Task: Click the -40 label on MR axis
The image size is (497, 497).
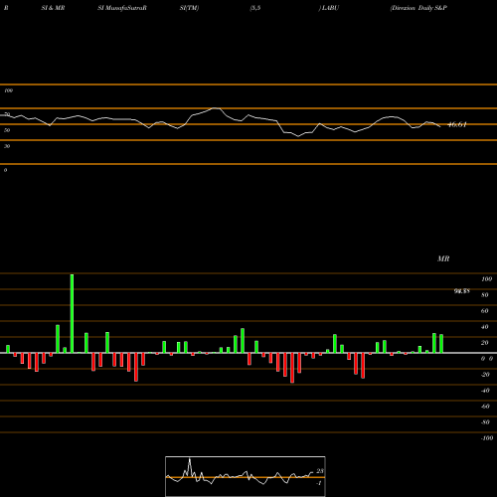Action: coord(485,391)
